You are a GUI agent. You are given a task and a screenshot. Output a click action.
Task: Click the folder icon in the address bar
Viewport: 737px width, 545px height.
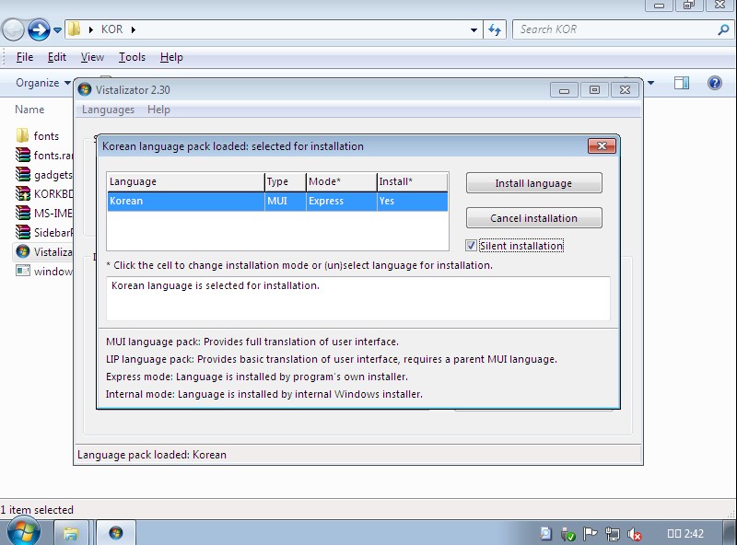pyautogui.click(x=74, y=29)
